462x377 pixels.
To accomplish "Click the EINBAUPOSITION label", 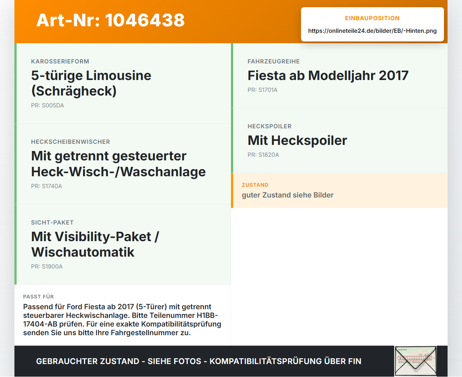I will (x=372, y=18).
